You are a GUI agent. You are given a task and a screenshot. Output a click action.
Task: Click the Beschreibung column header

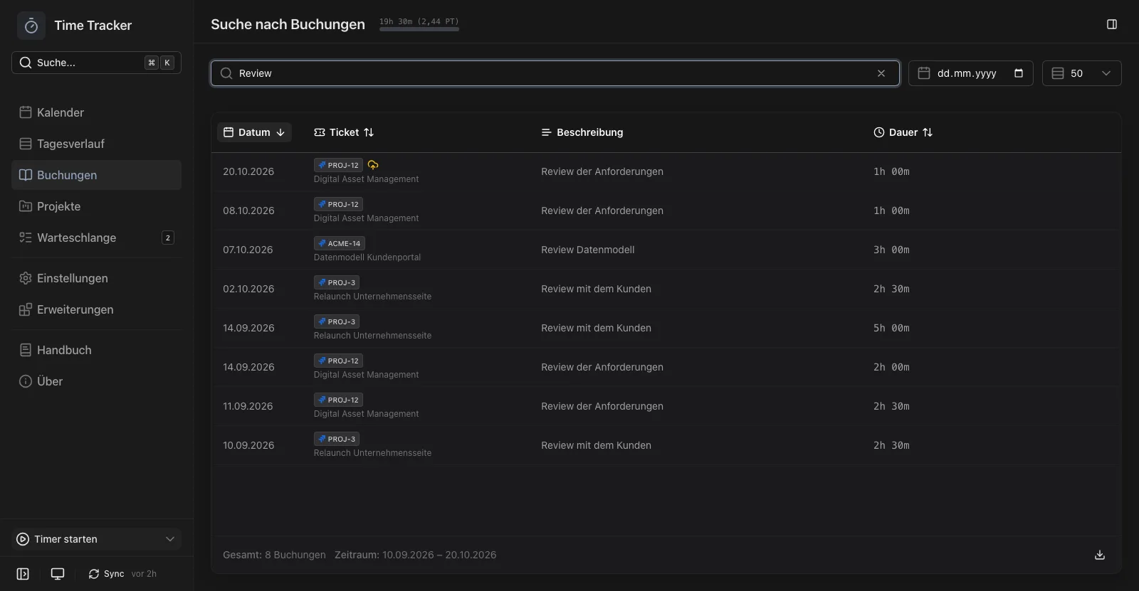click(582, 132)
